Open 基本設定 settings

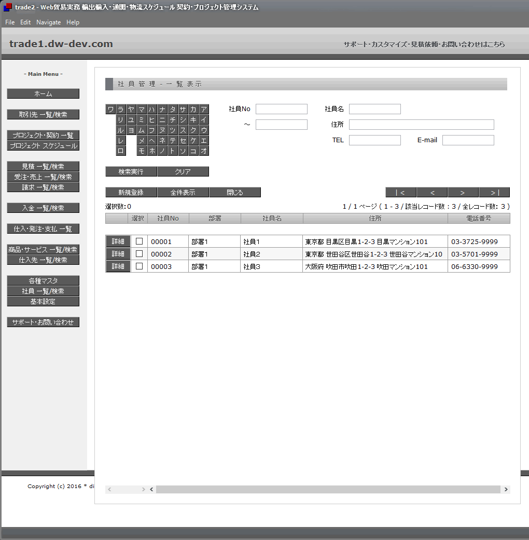coord(43,301)
